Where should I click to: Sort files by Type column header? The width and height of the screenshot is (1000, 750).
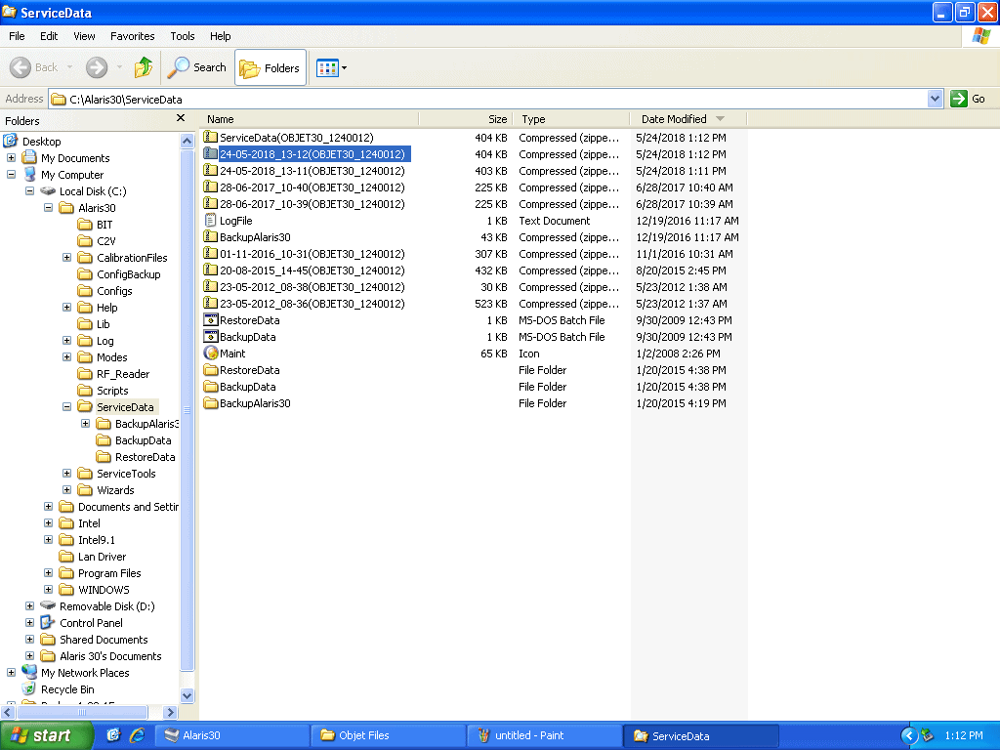[x=572, y=119]
